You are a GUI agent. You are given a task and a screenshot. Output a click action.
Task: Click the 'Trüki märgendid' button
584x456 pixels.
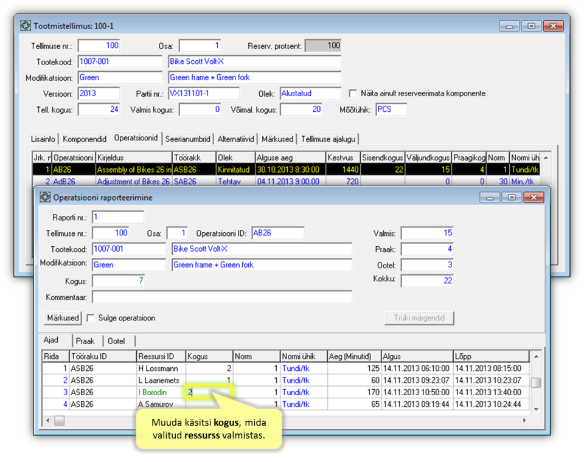[x=419, y=318]
